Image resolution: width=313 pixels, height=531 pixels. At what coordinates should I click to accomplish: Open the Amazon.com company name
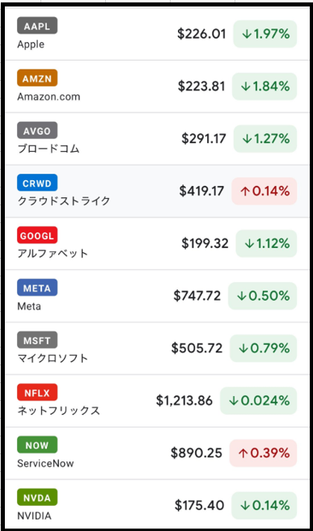tap(49, 97)
